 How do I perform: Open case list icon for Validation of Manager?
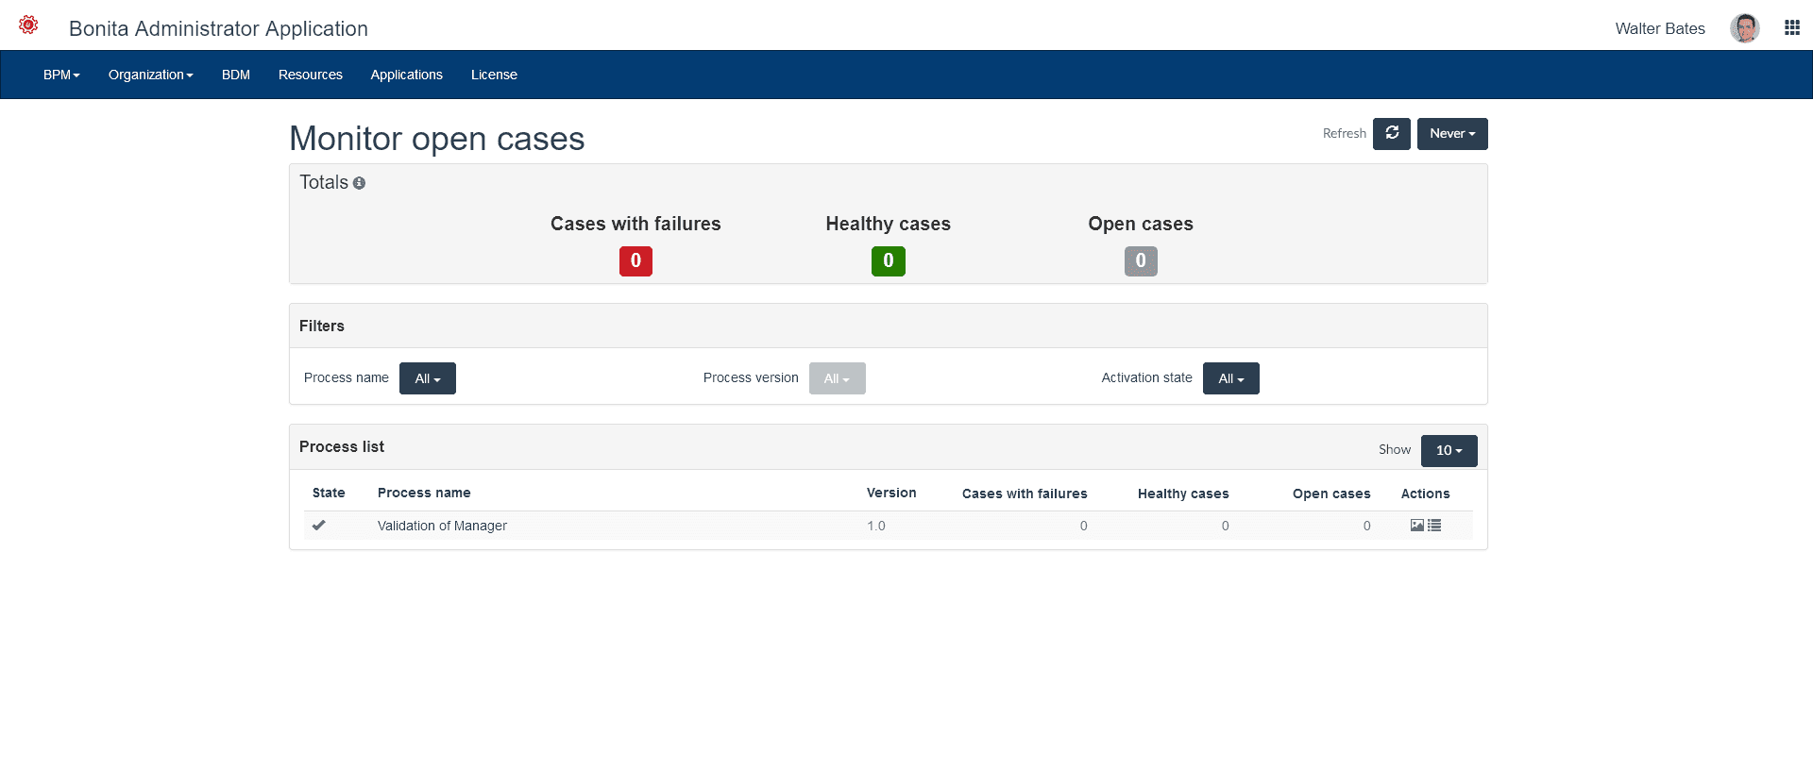[x=1434, y=526]
